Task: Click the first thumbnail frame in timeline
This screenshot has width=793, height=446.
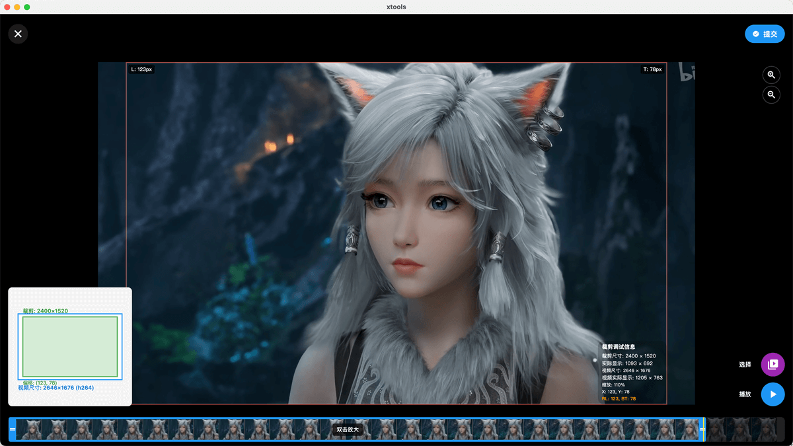Action: (29, 429)
